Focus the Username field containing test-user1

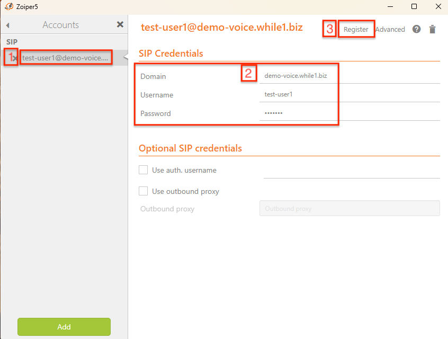[x=350, y=94]
